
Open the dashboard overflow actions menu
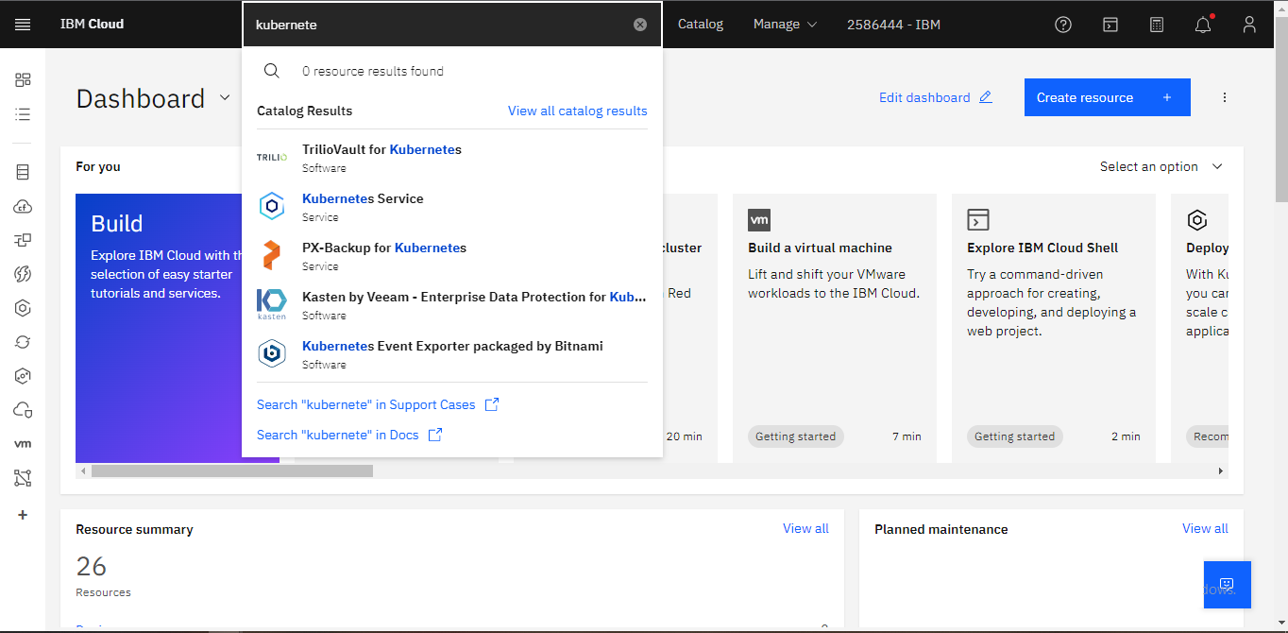1225,97
